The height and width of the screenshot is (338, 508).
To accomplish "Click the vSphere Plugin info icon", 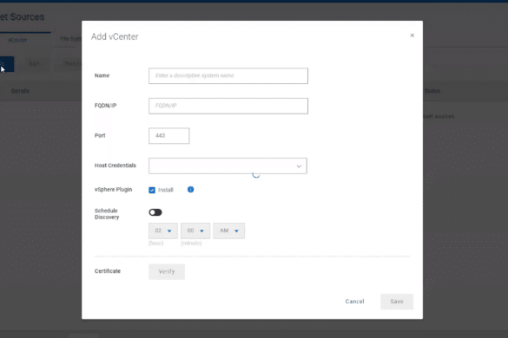I will [x=190, y=190].
